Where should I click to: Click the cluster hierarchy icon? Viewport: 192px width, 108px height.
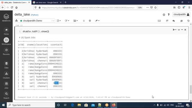16,21
